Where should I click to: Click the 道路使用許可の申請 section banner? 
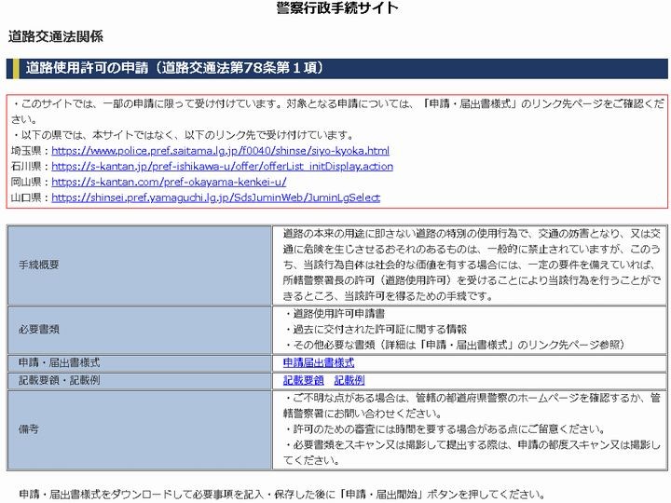[173, 68]
